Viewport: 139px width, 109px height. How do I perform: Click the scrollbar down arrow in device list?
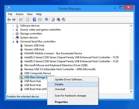[x=131, y=92]
